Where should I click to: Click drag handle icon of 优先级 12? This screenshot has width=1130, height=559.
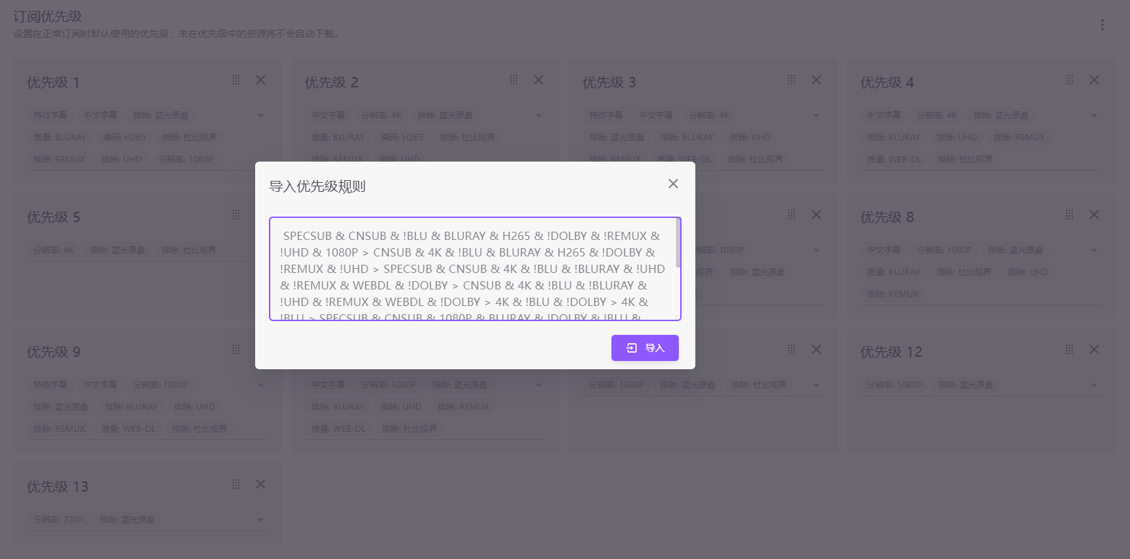coord(1069,350)
